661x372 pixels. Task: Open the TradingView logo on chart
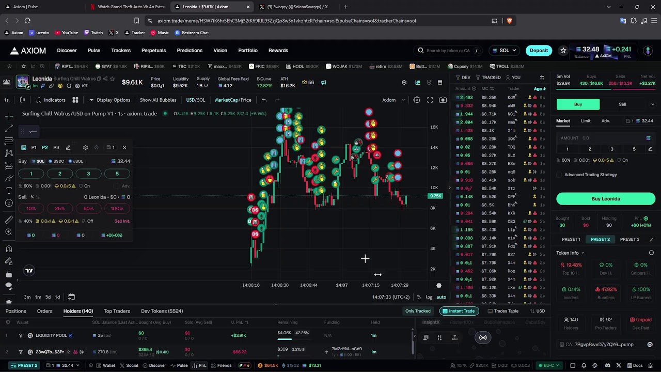coord(29,270)
